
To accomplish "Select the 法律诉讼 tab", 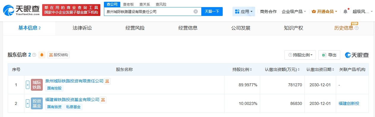I will point(82,28).
